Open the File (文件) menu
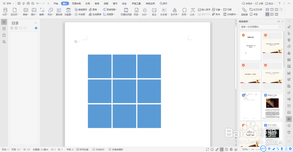 click(8, 3)
